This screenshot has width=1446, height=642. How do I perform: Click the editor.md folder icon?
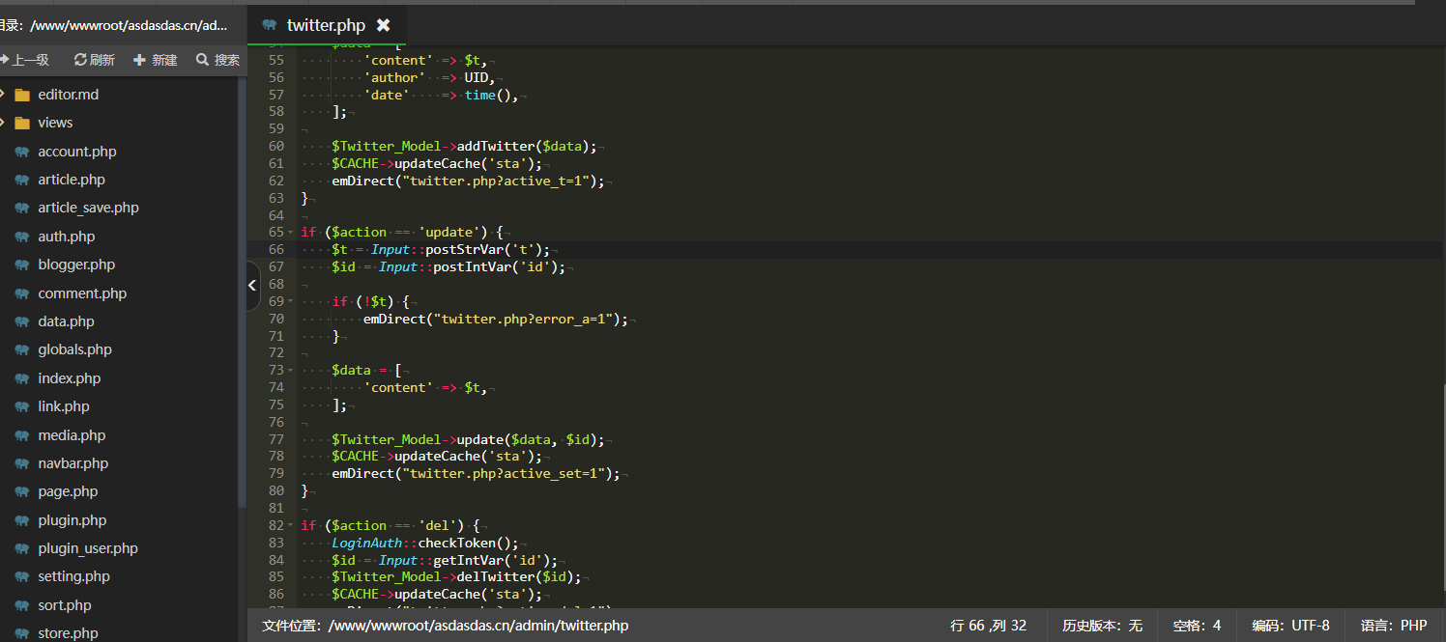point(20,94)
